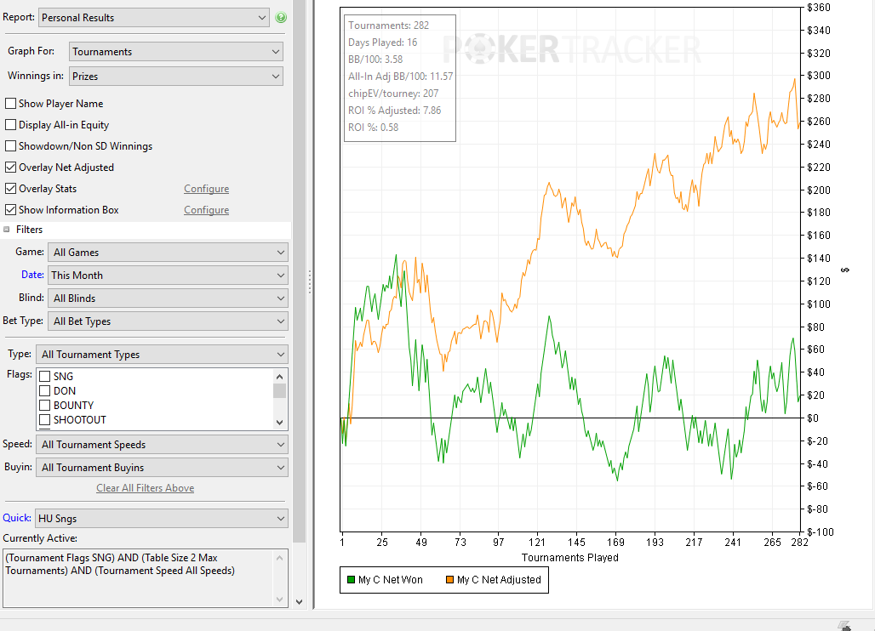Screen dimensions: 875x631
Task: Enable the Show Player Name checkbox
Action: (x=10, y=104)
